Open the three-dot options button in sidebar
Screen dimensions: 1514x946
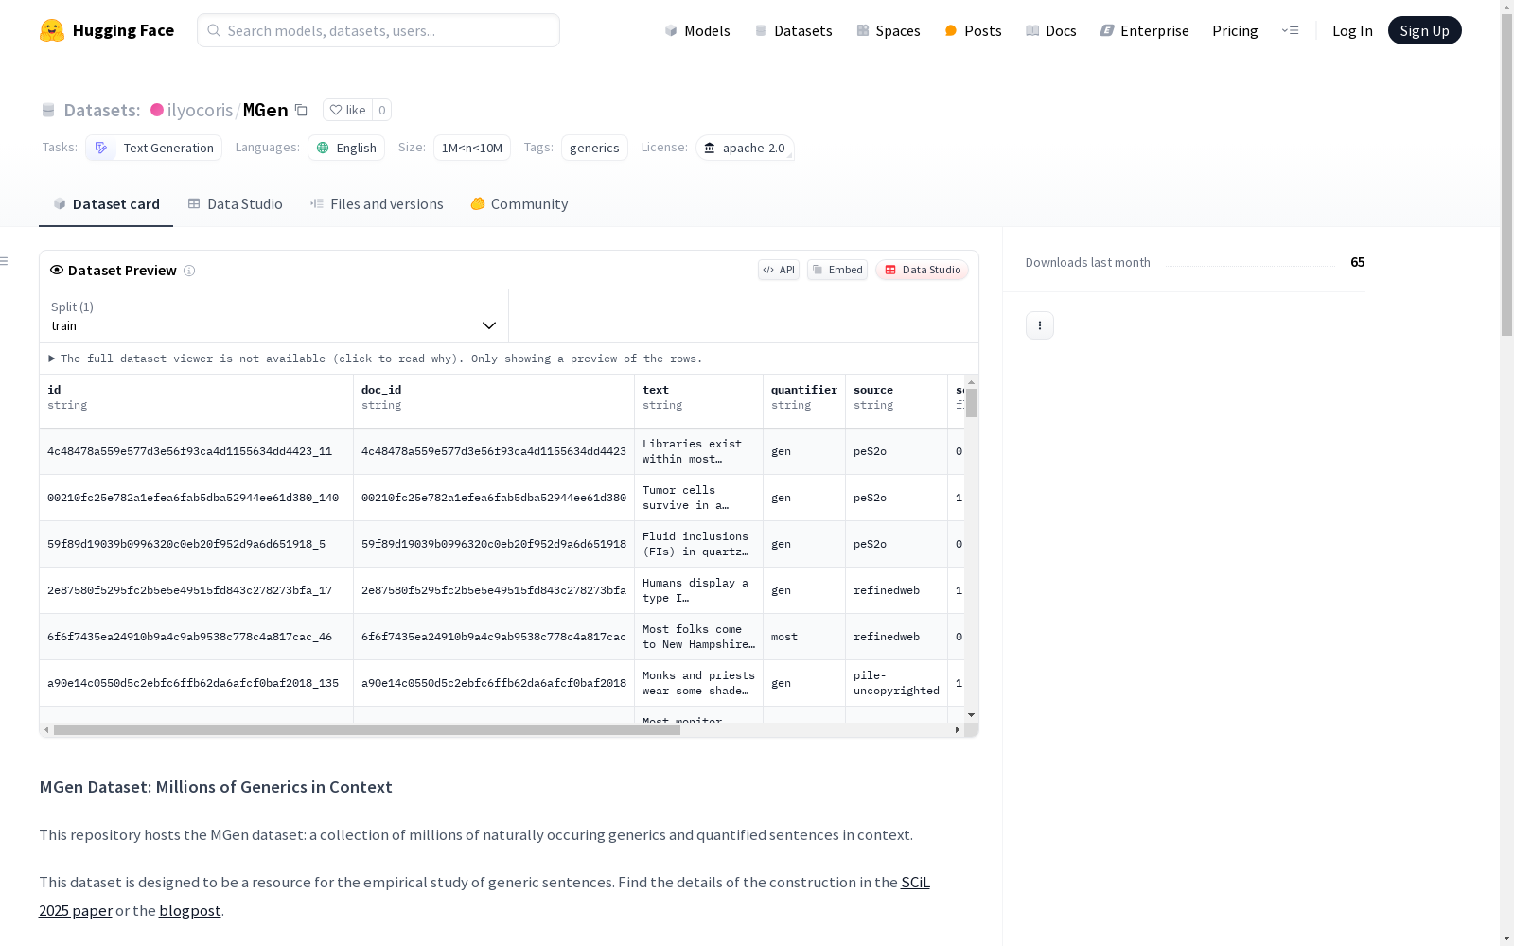click(x=1040, y=325)
